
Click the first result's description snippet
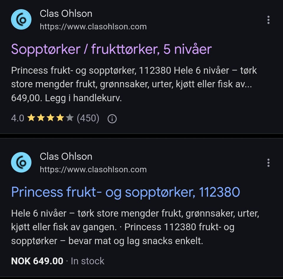coord(134,84)
